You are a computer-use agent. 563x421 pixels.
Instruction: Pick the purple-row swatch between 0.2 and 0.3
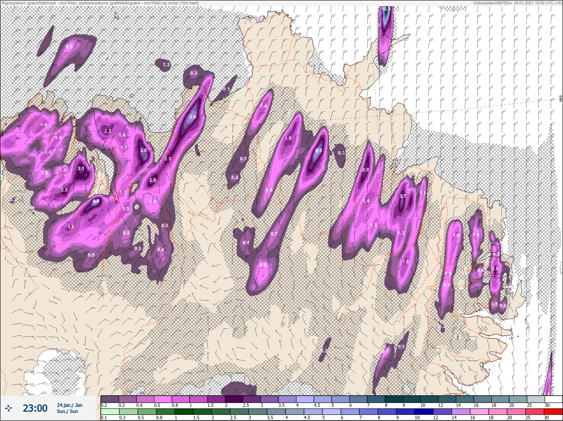[x=110, y=399]
